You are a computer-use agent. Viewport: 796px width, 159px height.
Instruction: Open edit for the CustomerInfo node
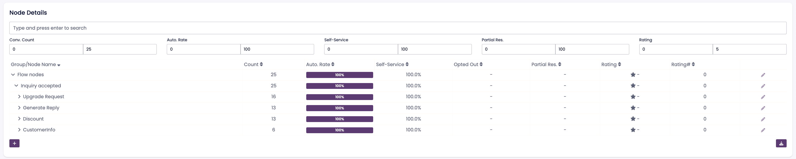pos(763,130)
